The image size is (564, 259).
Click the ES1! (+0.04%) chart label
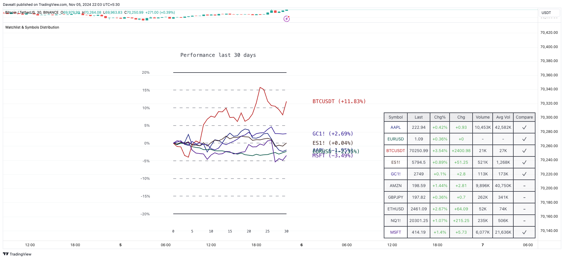(333, 143)
